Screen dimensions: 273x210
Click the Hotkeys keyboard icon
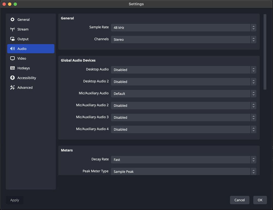[x=13, y=68]
